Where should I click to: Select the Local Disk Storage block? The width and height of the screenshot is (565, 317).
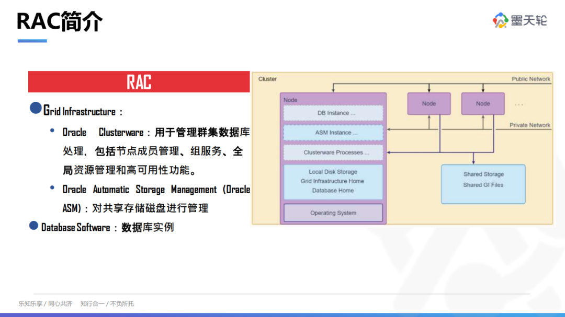pos(333,181)
